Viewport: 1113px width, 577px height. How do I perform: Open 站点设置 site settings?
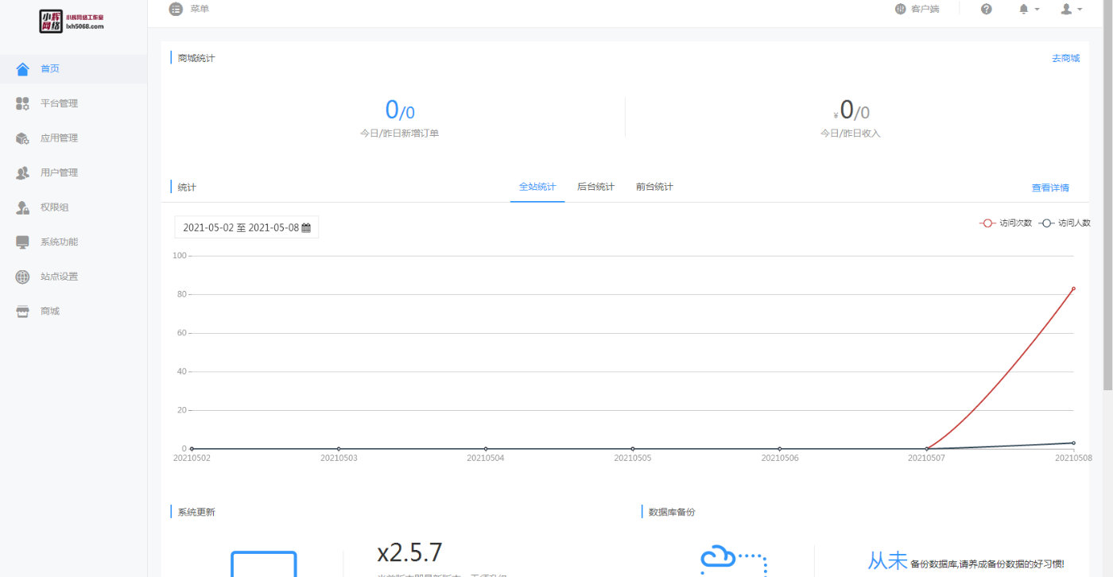[60, 276]
